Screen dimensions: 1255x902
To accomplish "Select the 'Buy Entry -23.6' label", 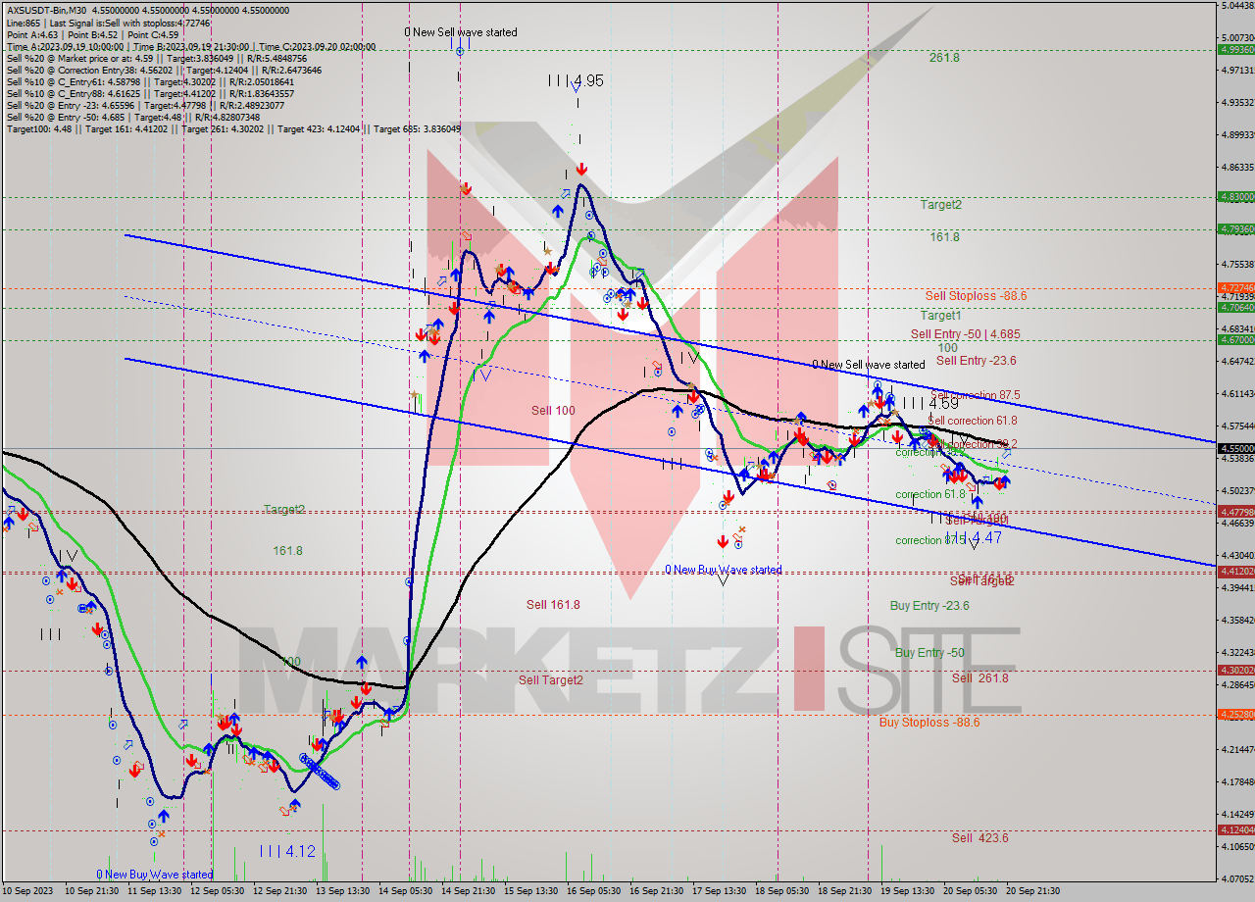I will (929, 606).
